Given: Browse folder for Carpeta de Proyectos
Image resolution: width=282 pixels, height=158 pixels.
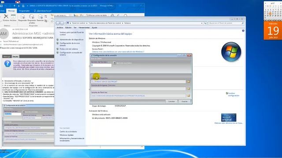Looking at the screenshot, I should (x=189, y=82).
